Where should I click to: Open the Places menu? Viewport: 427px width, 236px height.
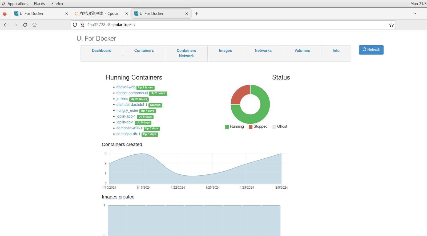pyautogui.click(x=39, y=4)
